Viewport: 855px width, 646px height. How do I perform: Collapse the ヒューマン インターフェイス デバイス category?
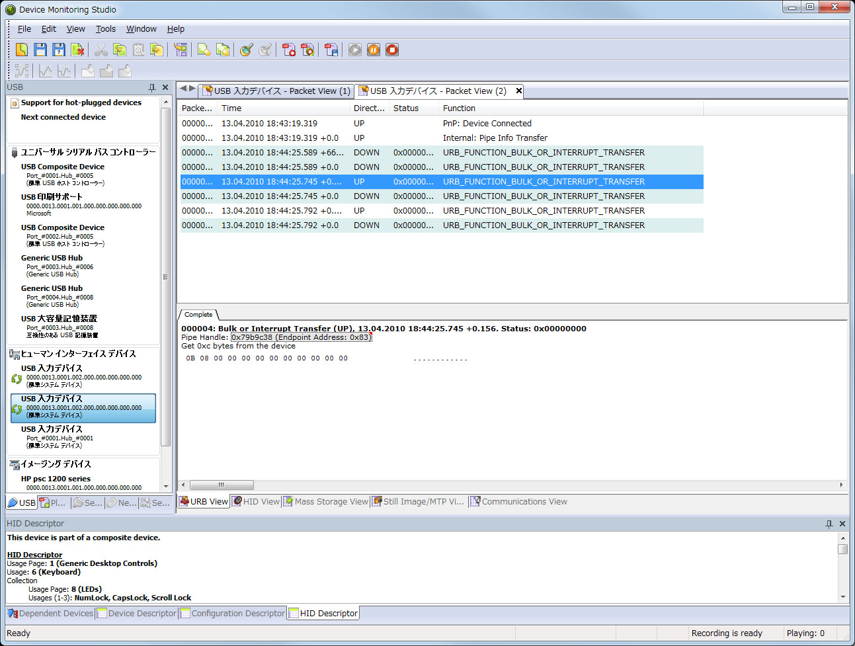point(78,354)
